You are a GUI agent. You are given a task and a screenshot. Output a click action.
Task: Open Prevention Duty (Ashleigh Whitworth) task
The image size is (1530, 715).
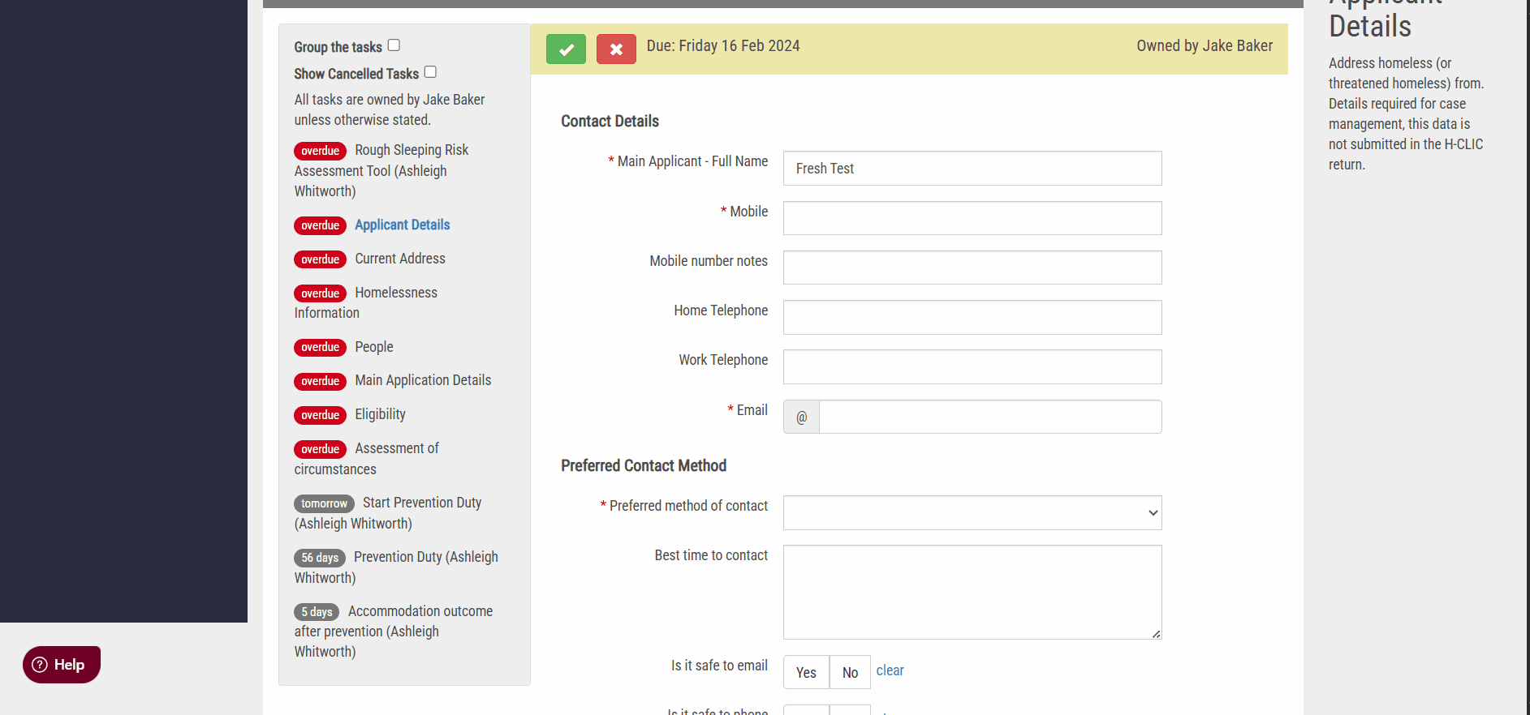coord(396,567)
